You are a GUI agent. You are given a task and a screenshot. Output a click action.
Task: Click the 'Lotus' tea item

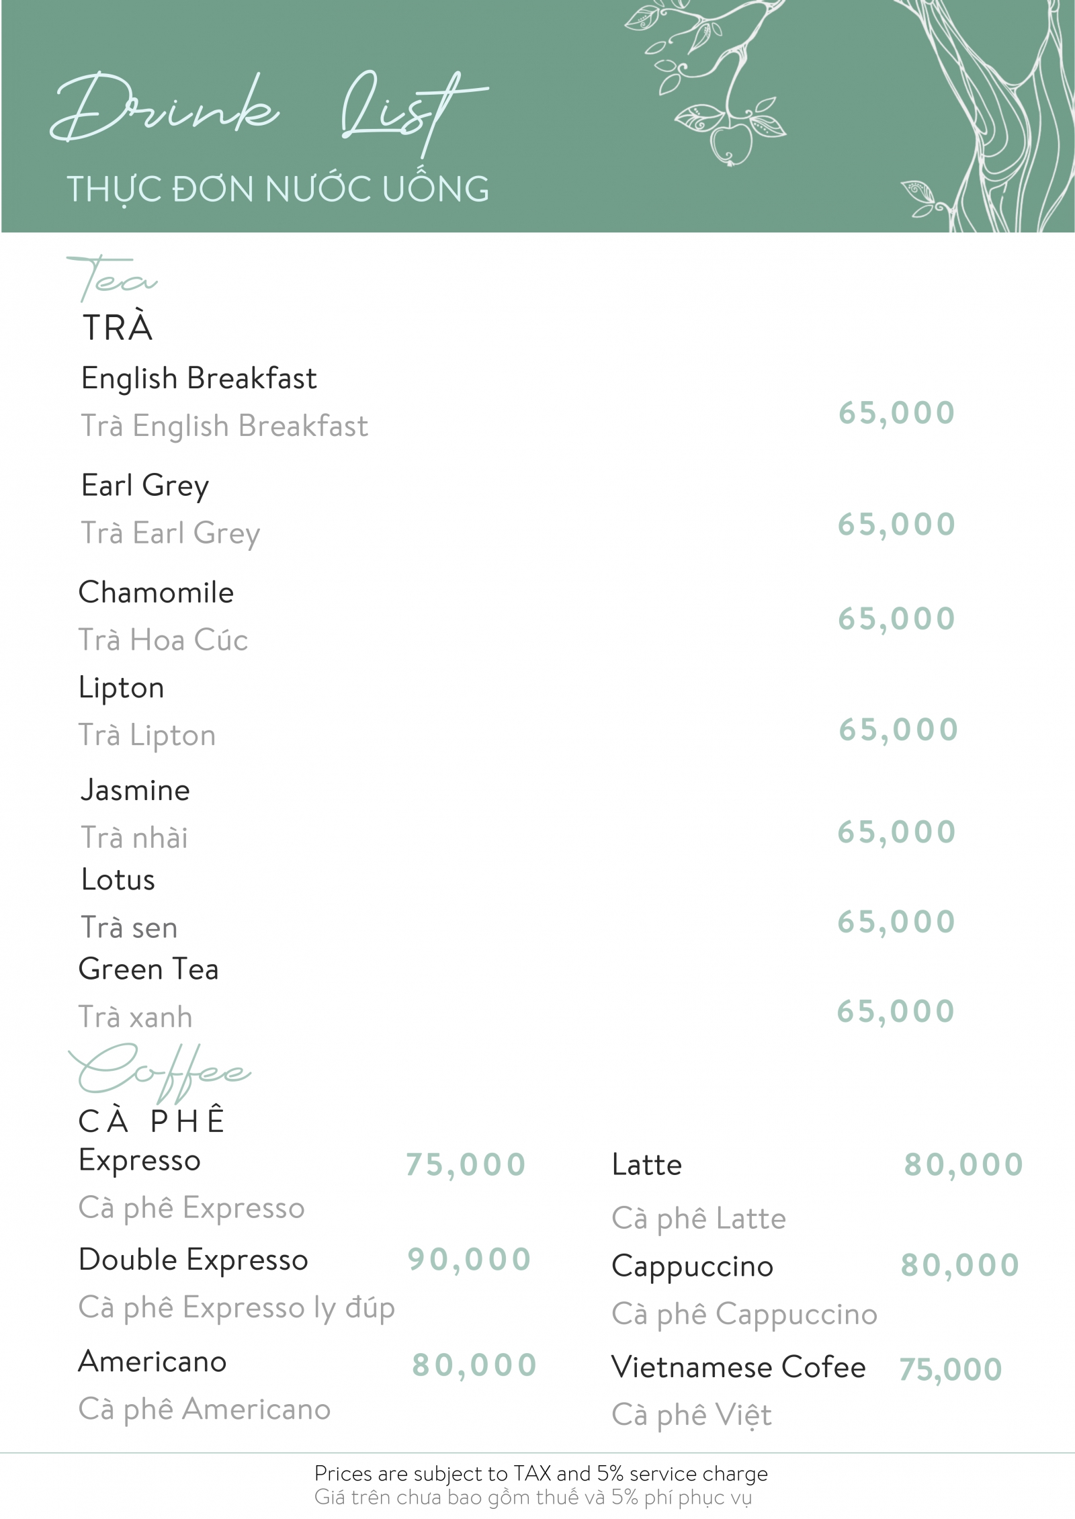118,880
